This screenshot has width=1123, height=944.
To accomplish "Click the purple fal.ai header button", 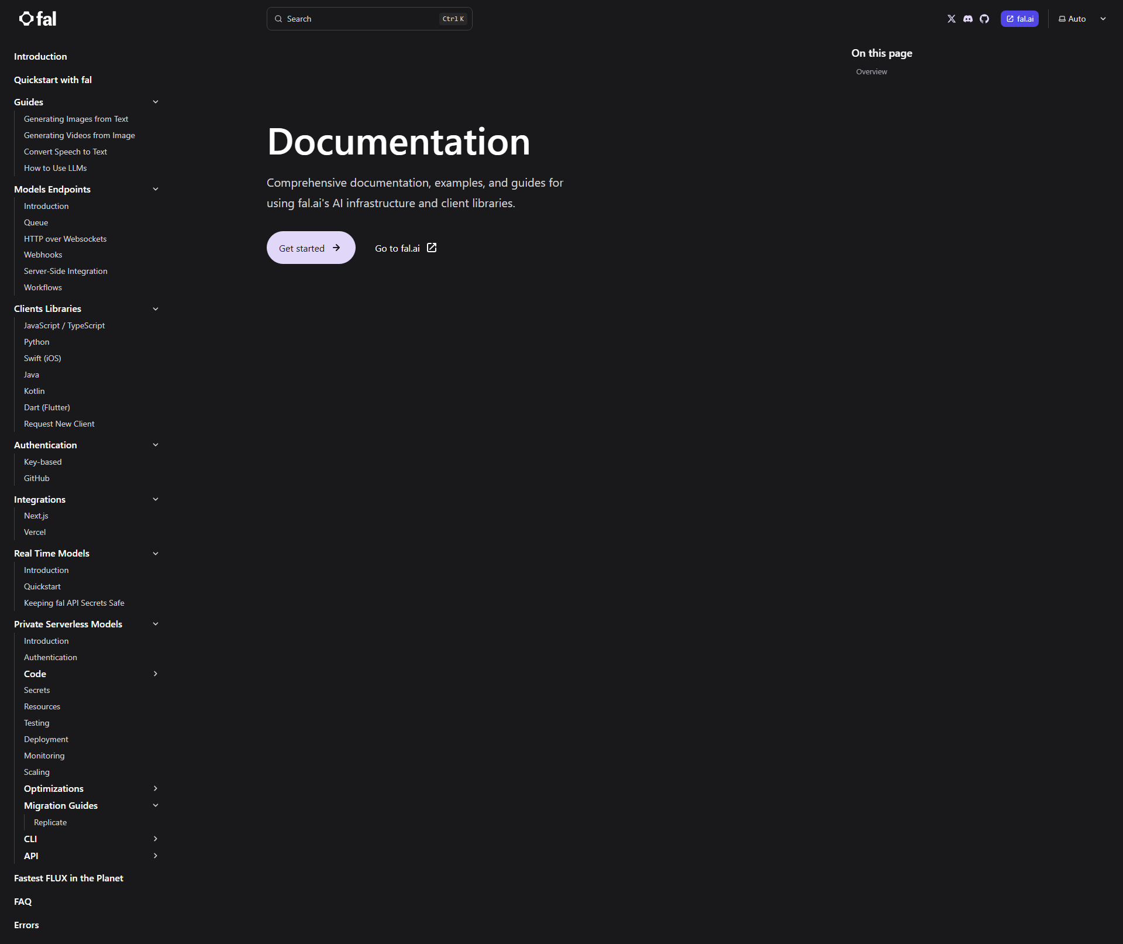I will (x=1019, y=19).
